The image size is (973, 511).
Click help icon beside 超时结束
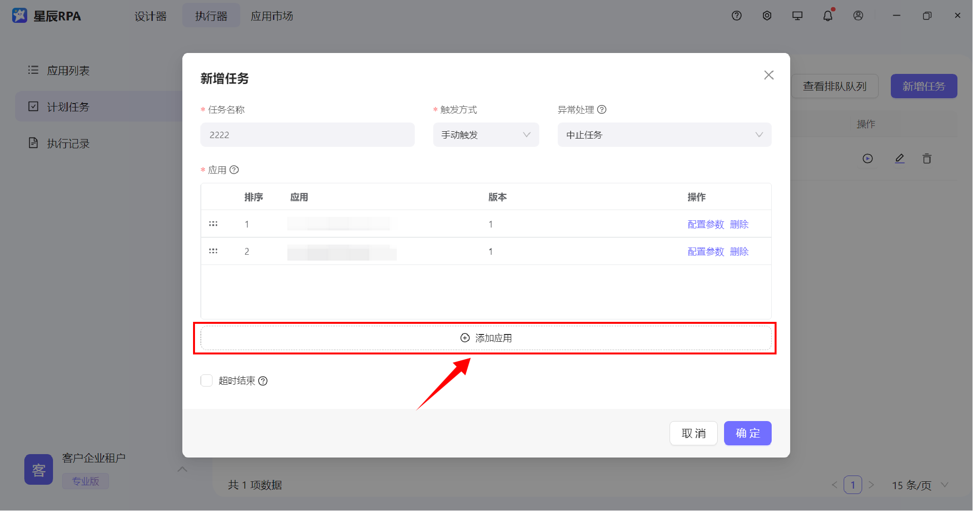pos(263,381)
